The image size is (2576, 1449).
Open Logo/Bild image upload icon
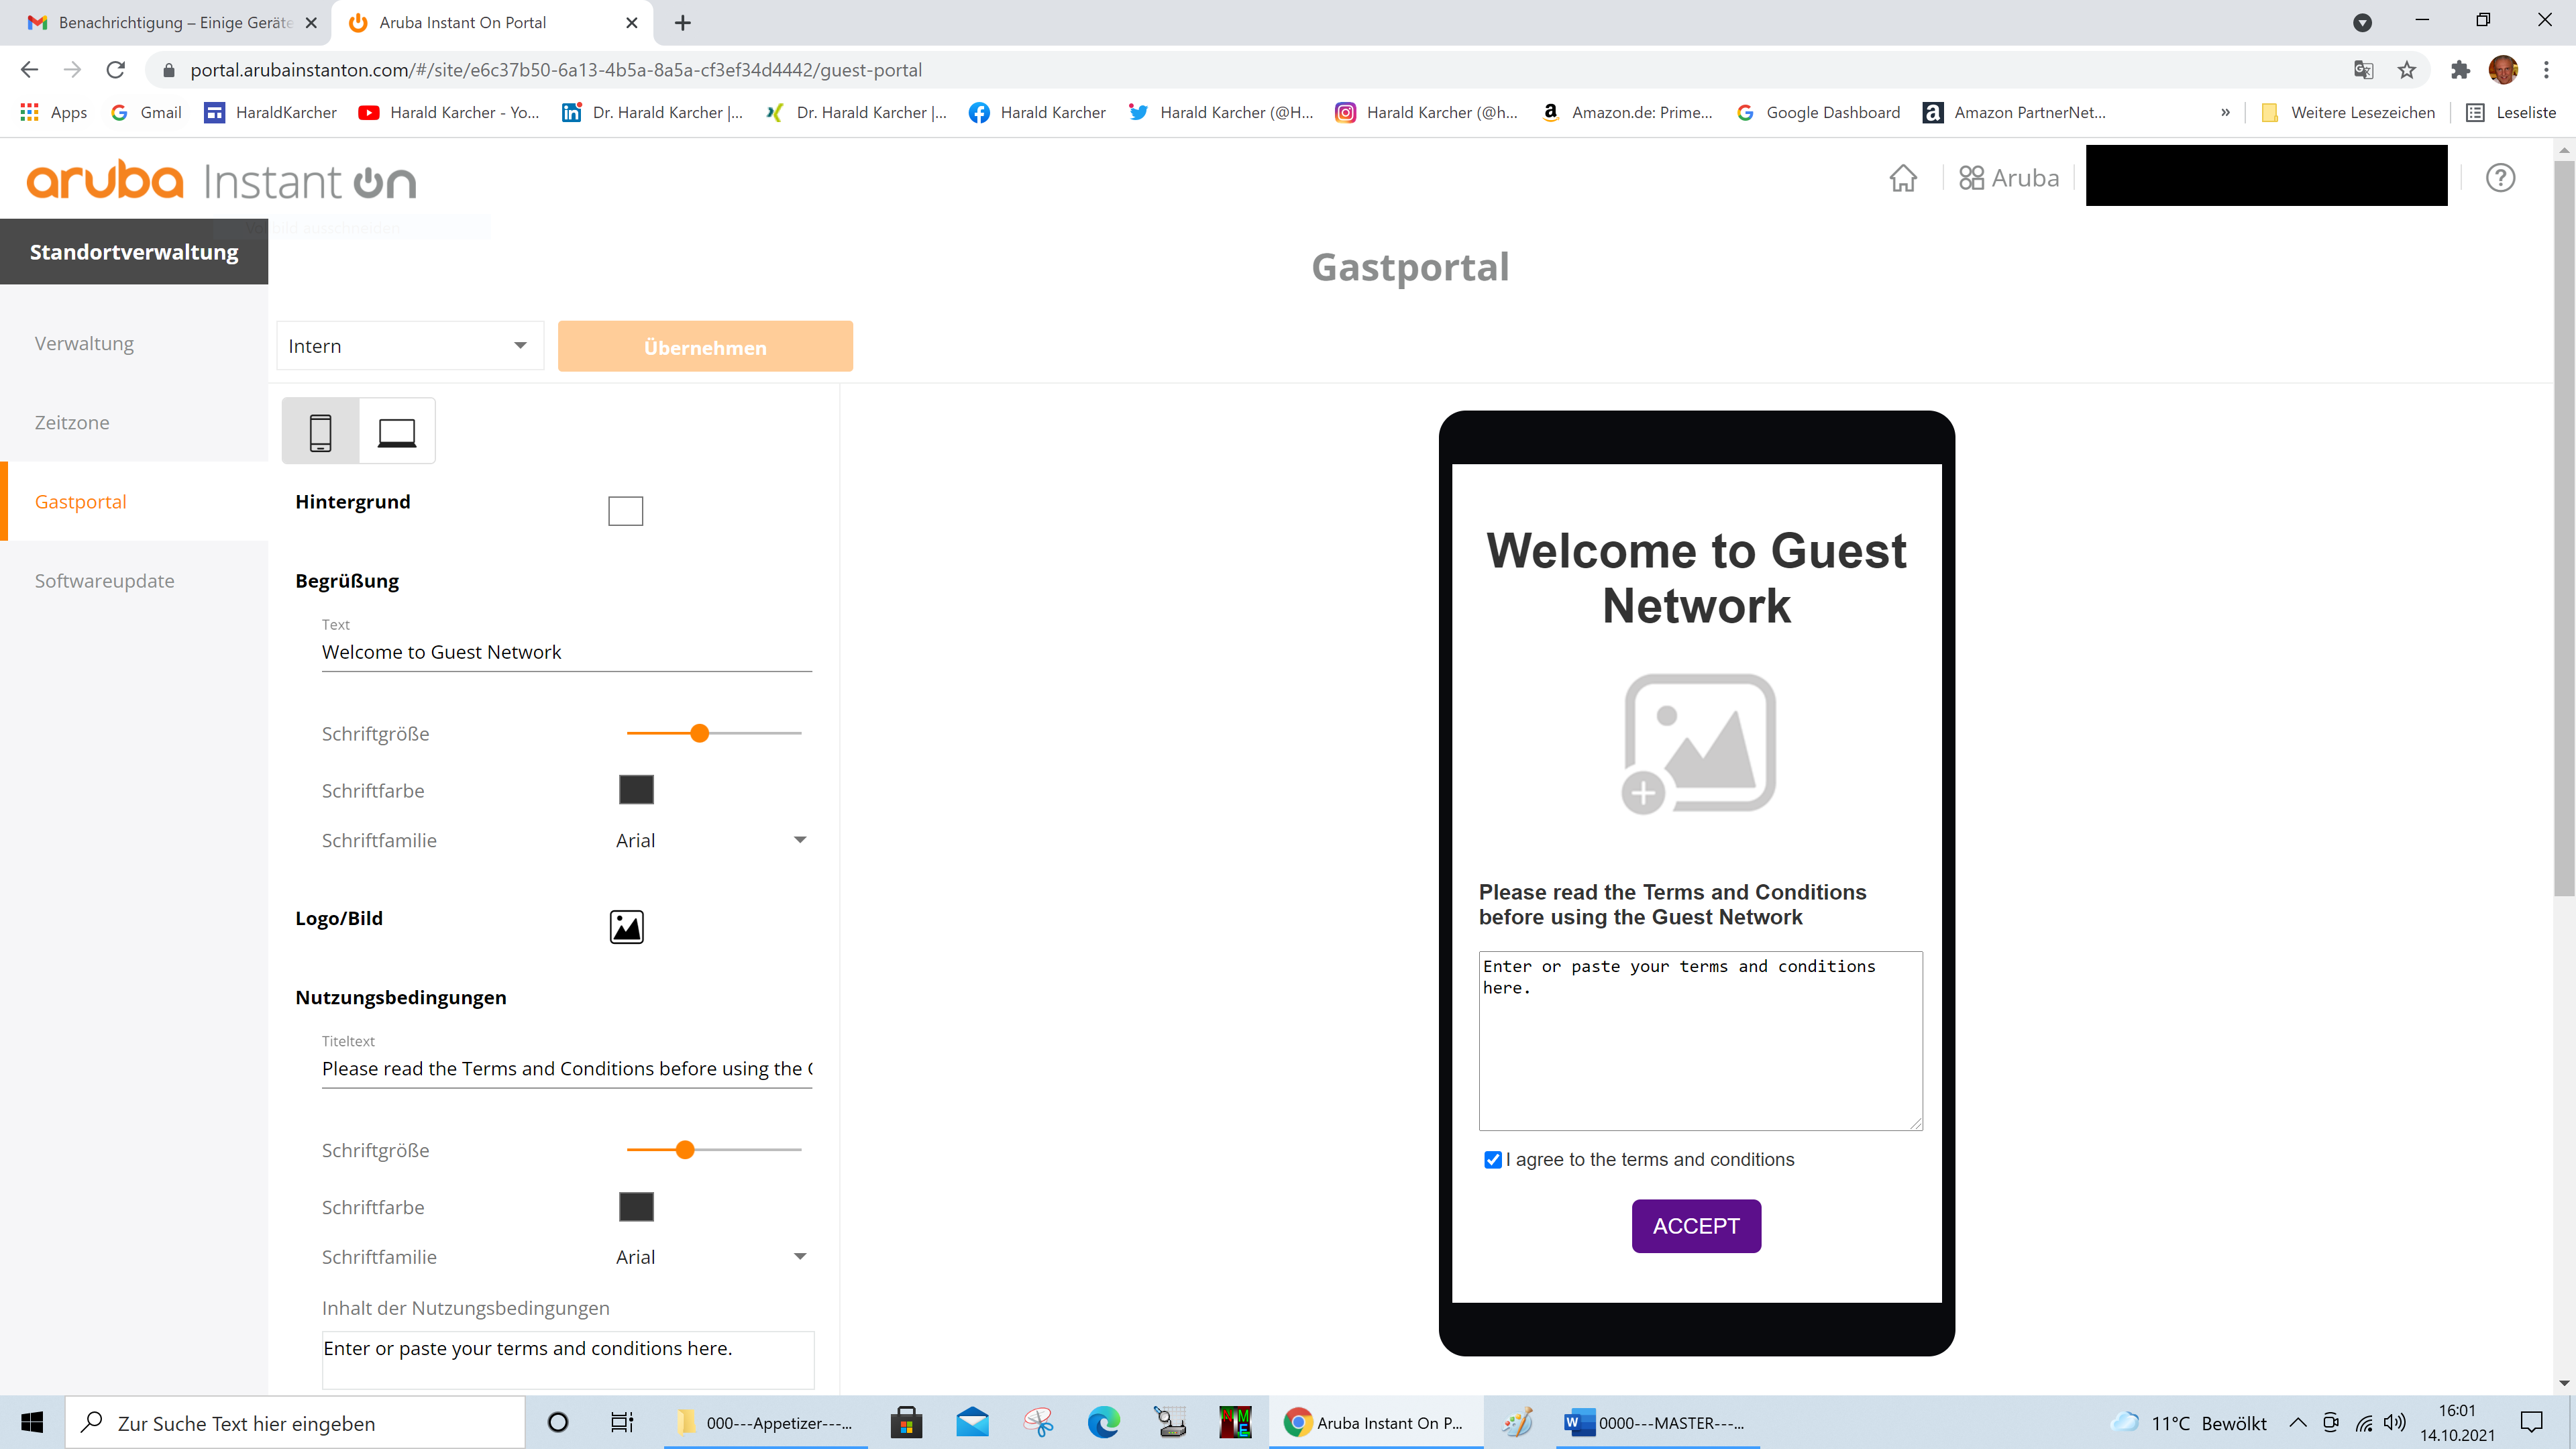click(626, 927)
